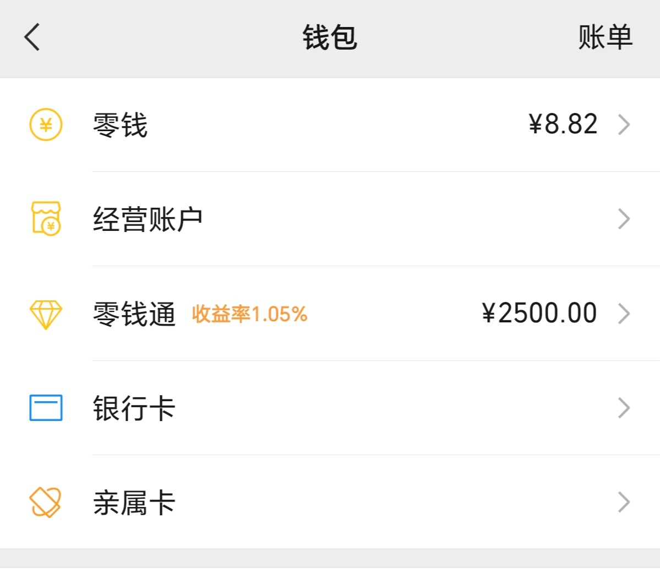Tap the back arrow icon
This screenshot has height=572, width=660.
click(32, 37)
